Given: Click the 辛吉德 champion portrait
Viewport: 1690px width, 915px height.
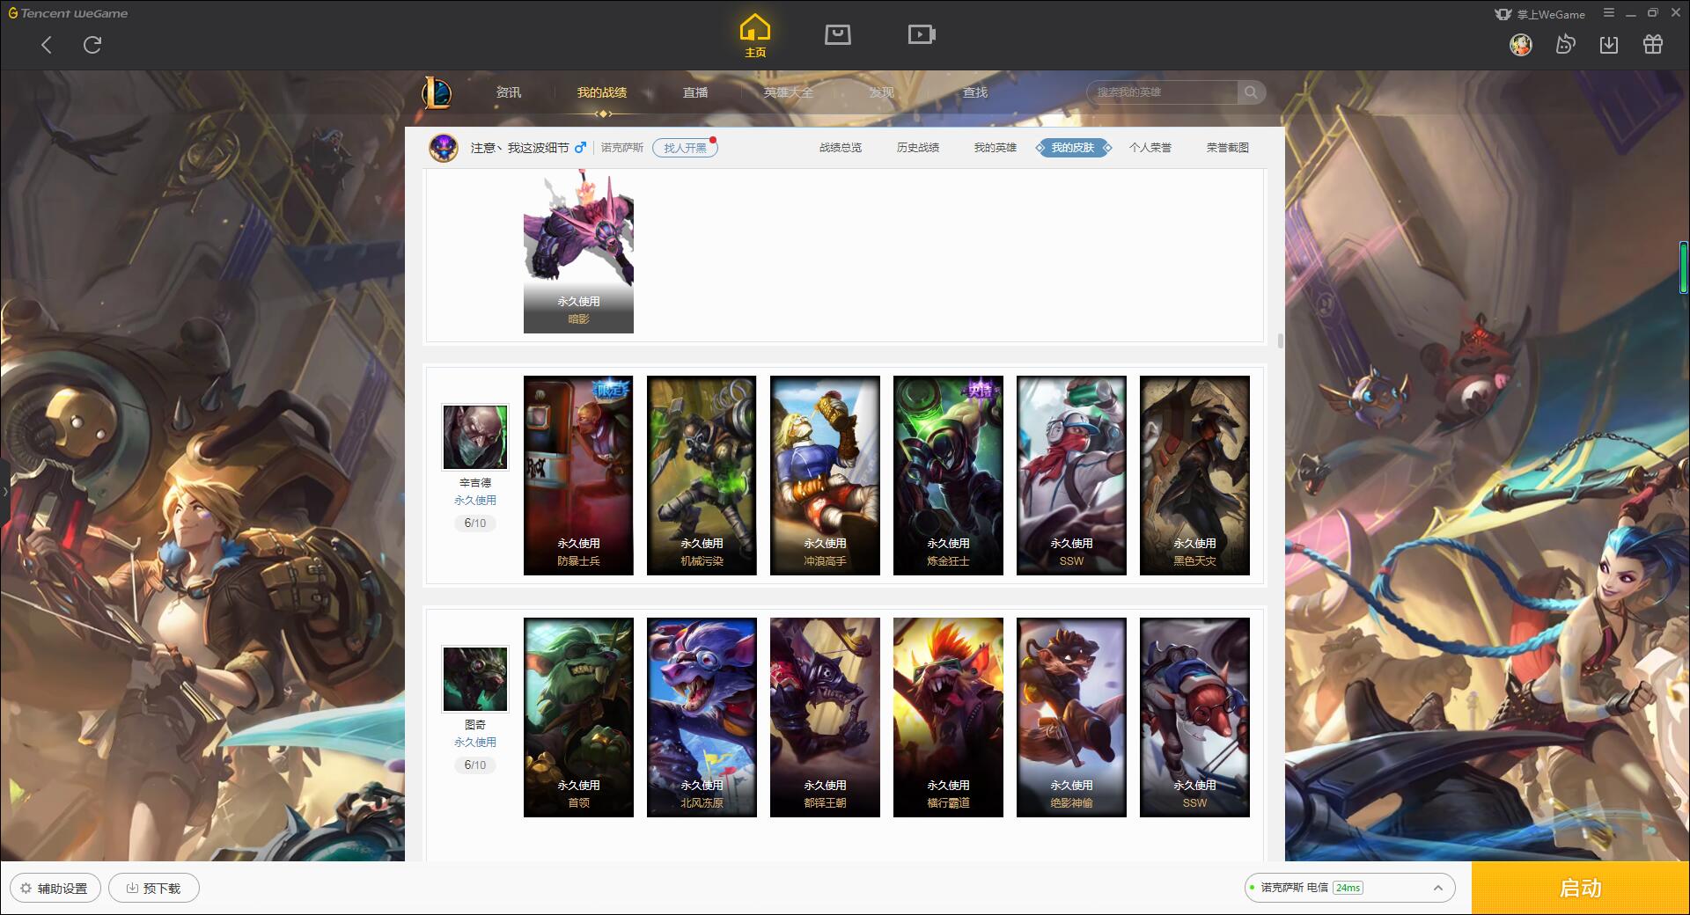Looking at the screenshot, I should click(x=475, y=437).
